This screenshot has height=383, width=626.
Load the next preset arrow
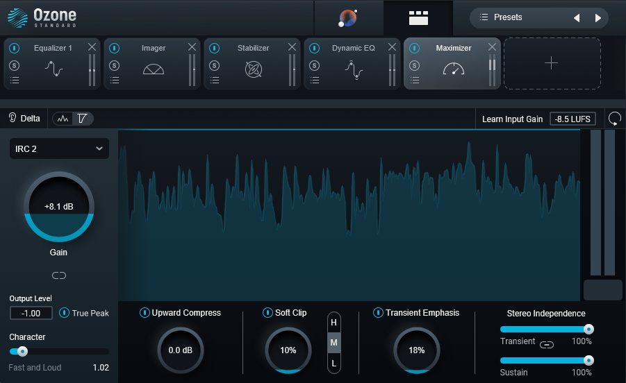pos(598,18)
